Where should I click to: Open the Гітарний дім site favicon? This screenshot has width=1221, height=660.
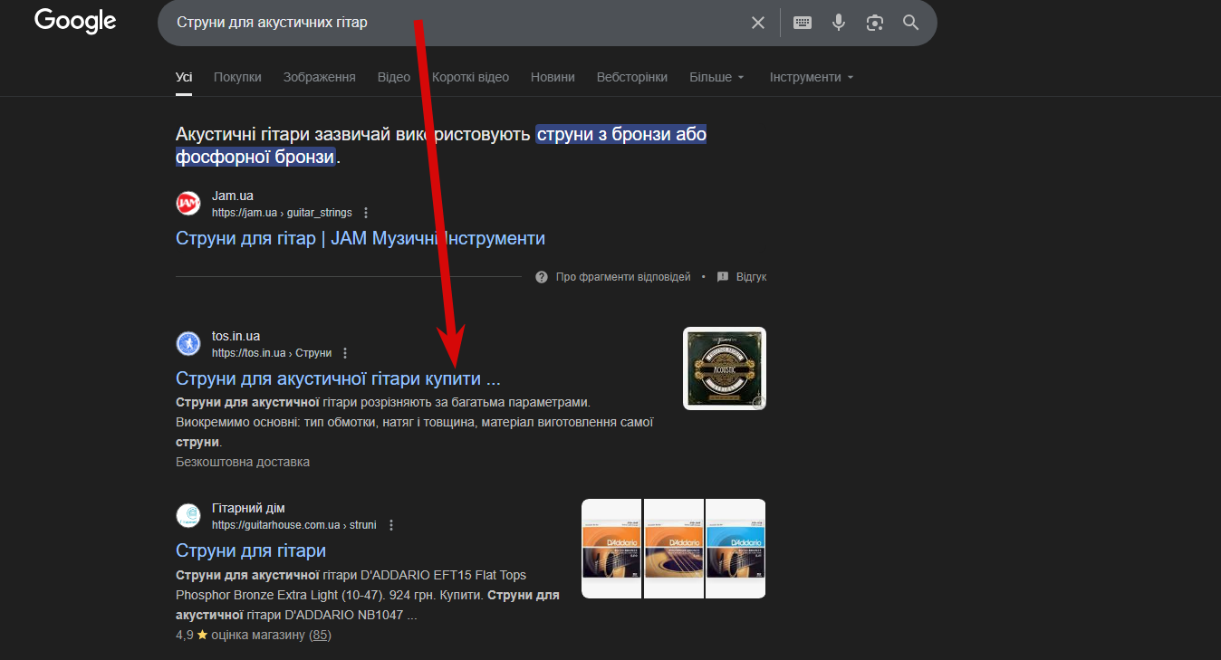[x=187, y=516]
